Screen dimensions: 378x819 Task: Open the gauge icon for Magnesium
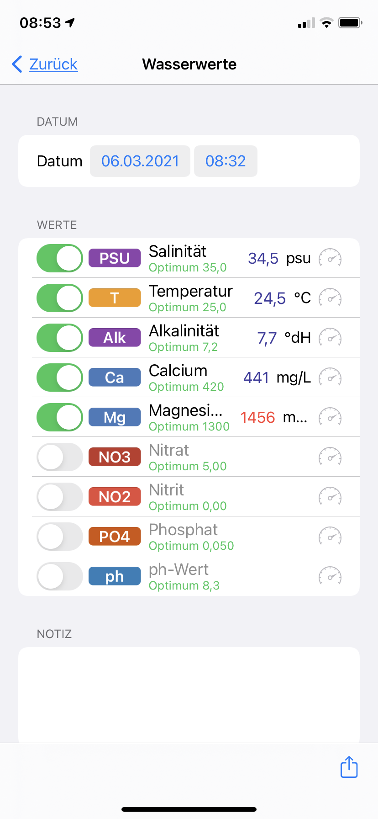330,417
